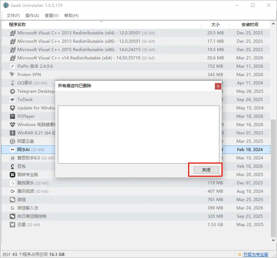Open the 操作(A) menu
Image resolution: width=277 pixels, height=258 pixels.
pyautogui.click(x=32, y=16)
